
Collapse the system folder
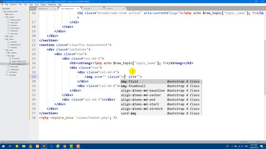click(x=5, y=39)
